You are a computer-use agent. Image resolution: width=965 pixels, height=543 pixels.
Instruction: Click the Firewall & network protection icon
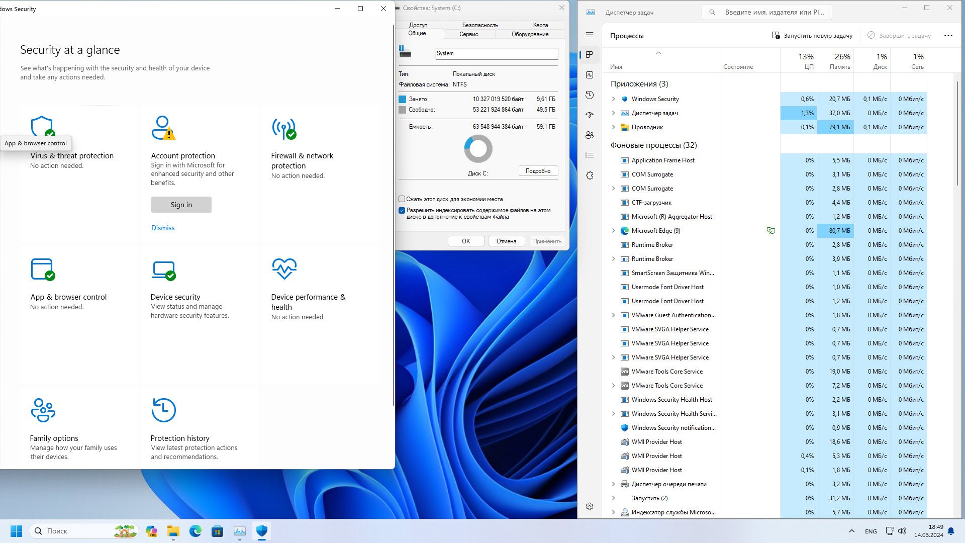(284, 129)
